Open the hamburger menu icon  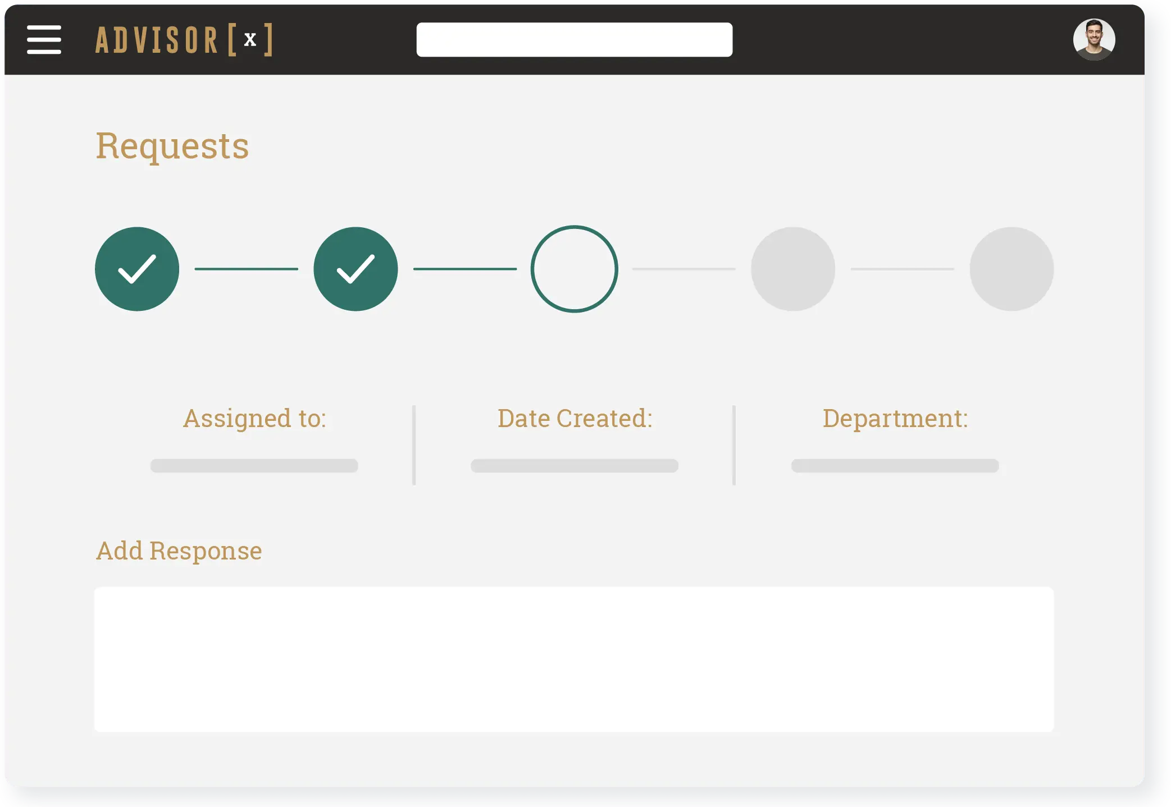click(x=44, y=39)
